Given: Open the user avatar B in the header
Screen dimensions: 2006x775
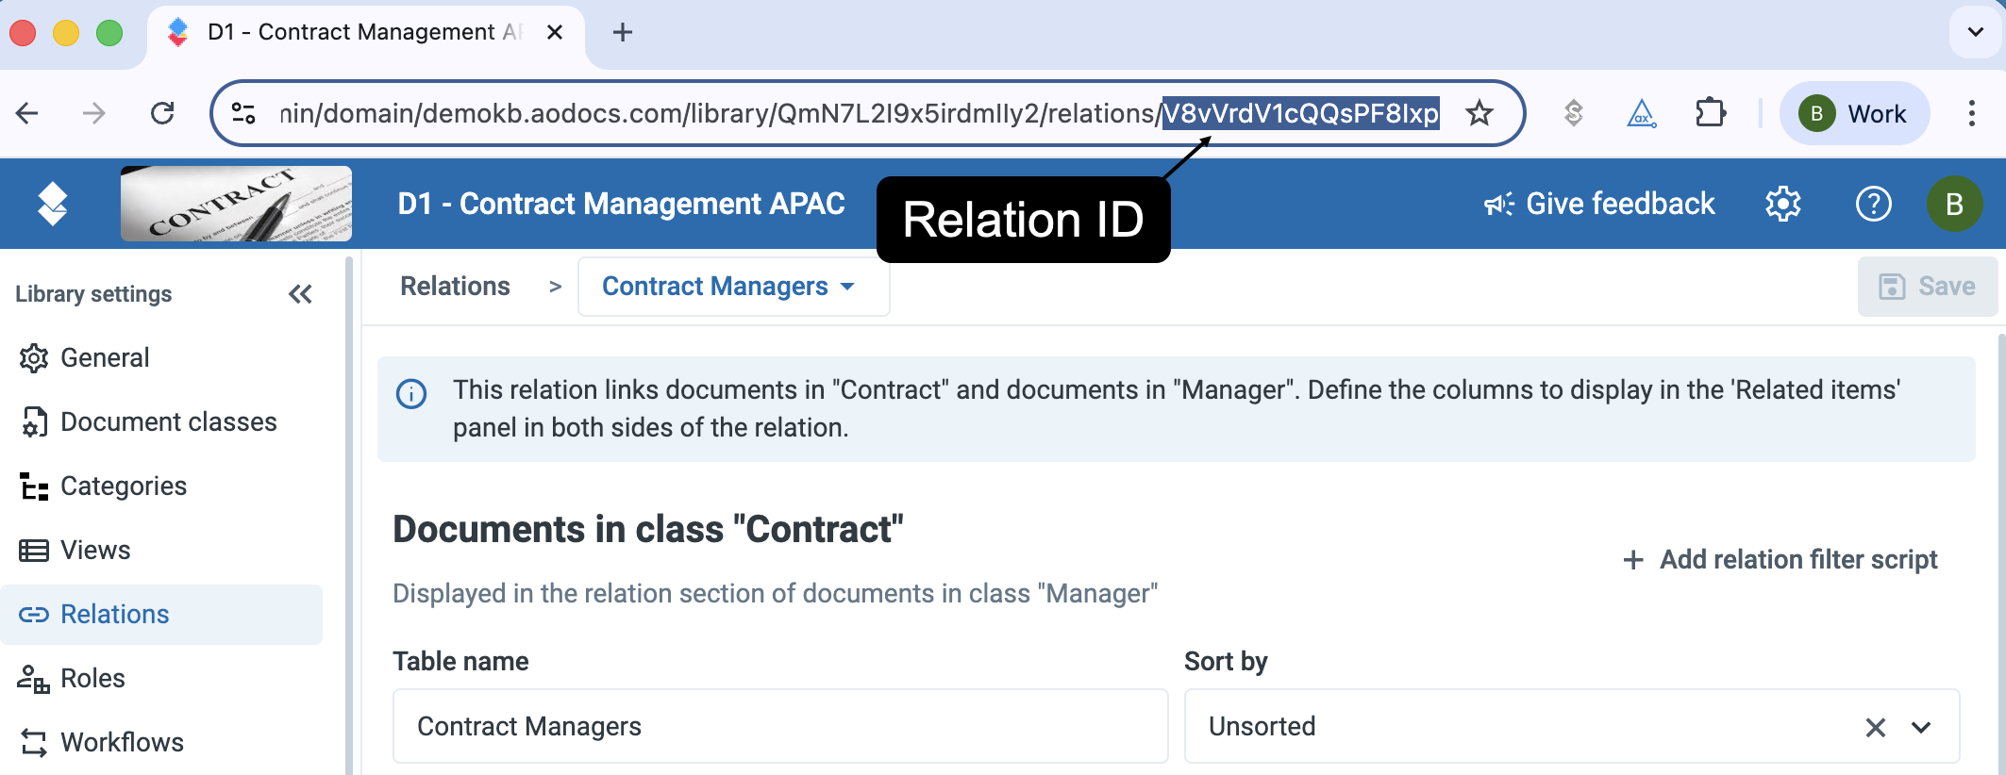Looking at the screenshot, I should click(1954, 204).
